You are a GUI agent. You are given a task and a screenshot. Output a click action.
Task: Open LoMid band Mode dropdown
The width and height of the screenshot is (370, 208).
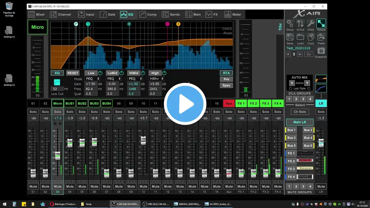click(113, 79)
